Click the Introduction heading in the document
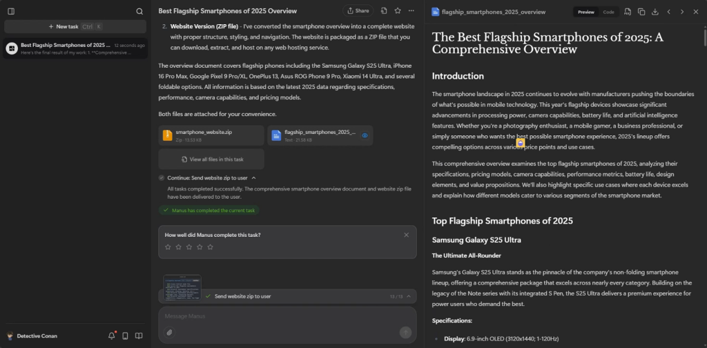 click(x=458, y=76)
